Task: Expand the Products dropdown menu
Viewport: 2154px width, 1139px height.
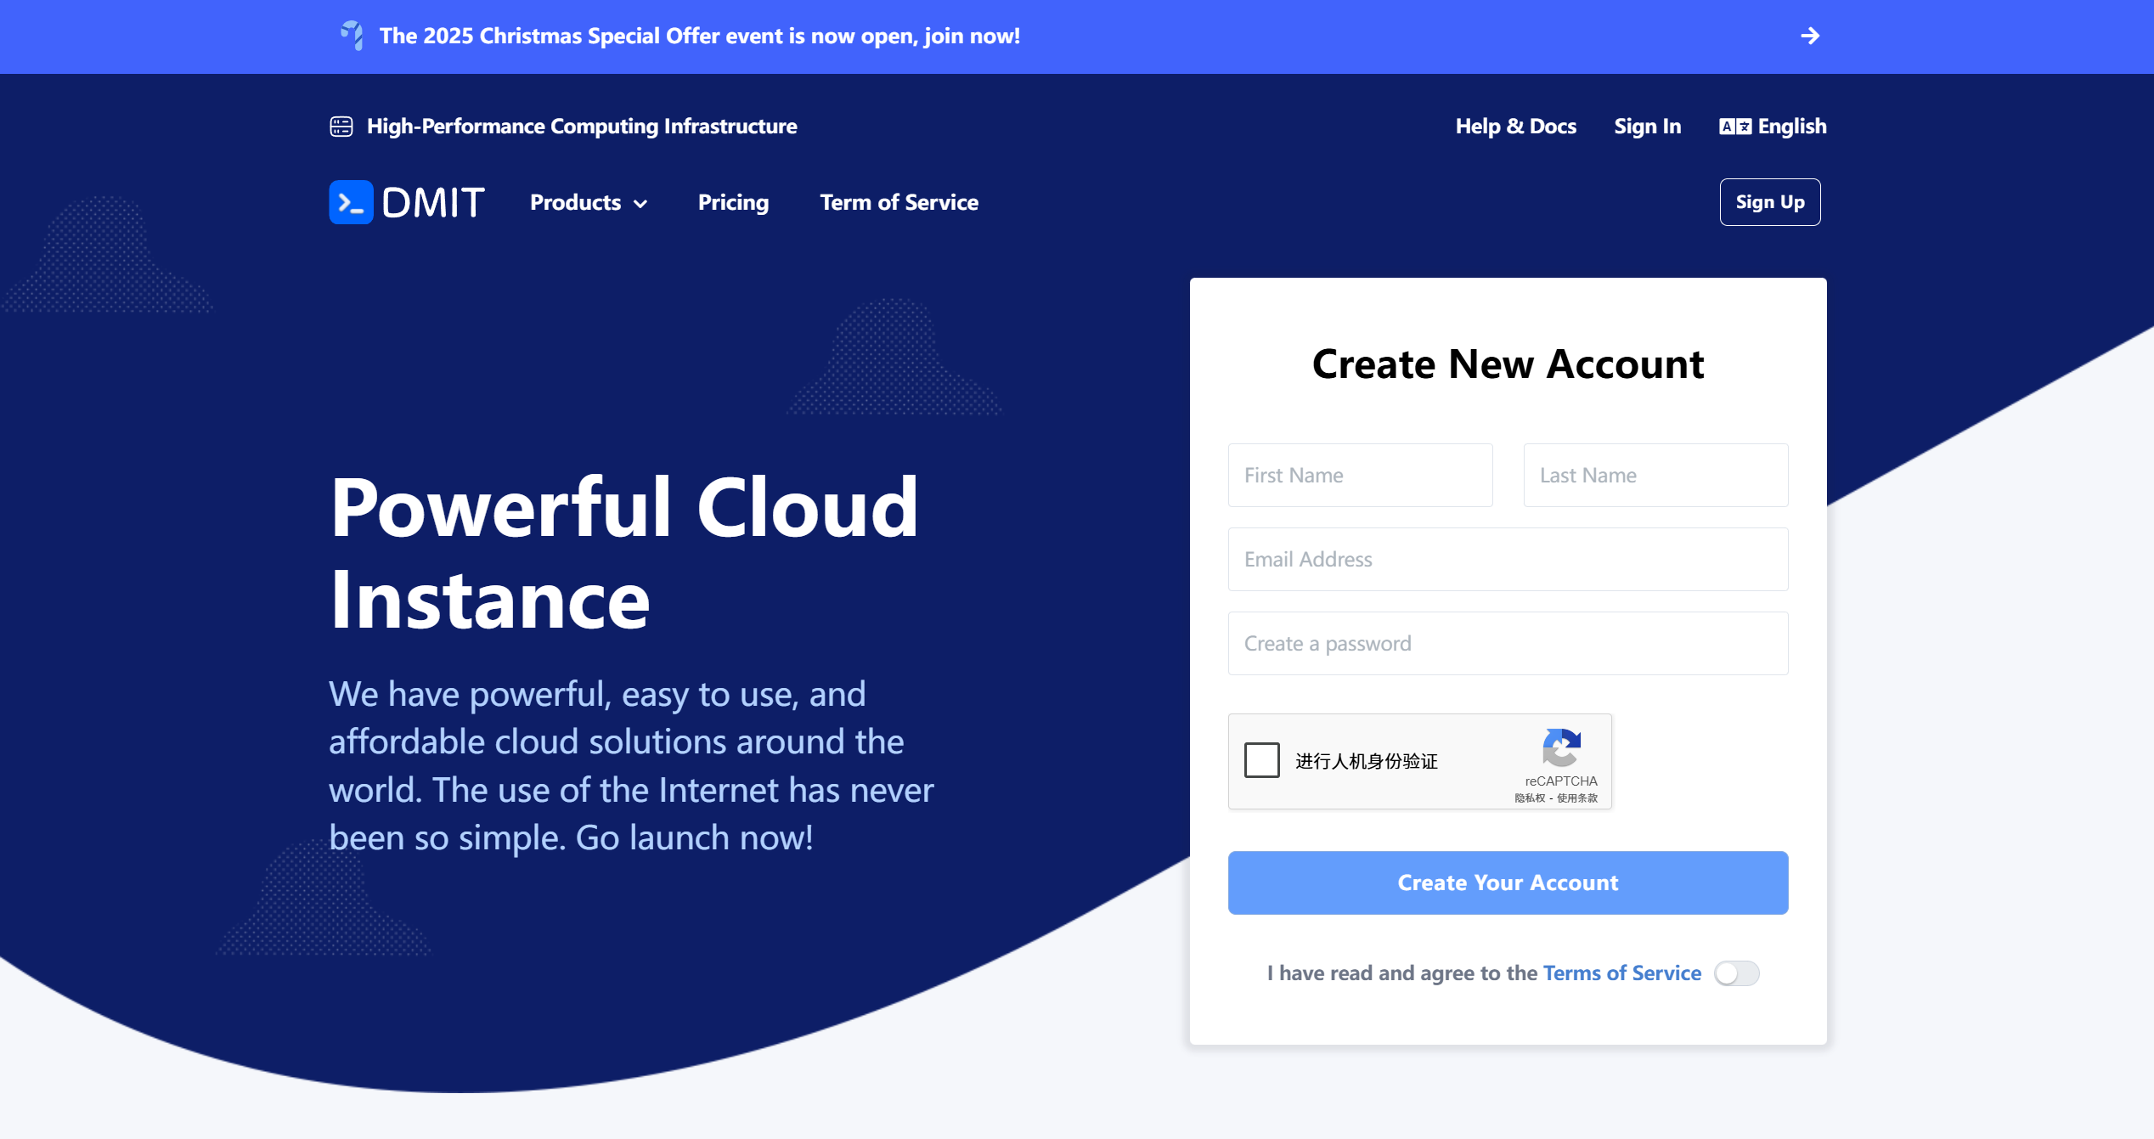Action: coord(589,202)
